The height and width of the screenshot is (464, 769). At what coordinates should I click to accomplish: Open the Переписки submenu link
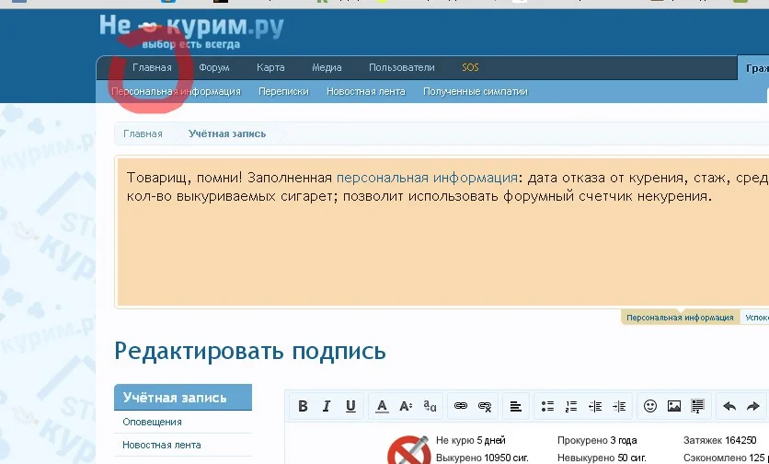coord(283,92)
